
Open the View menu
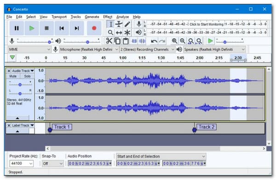coord(43,17)
